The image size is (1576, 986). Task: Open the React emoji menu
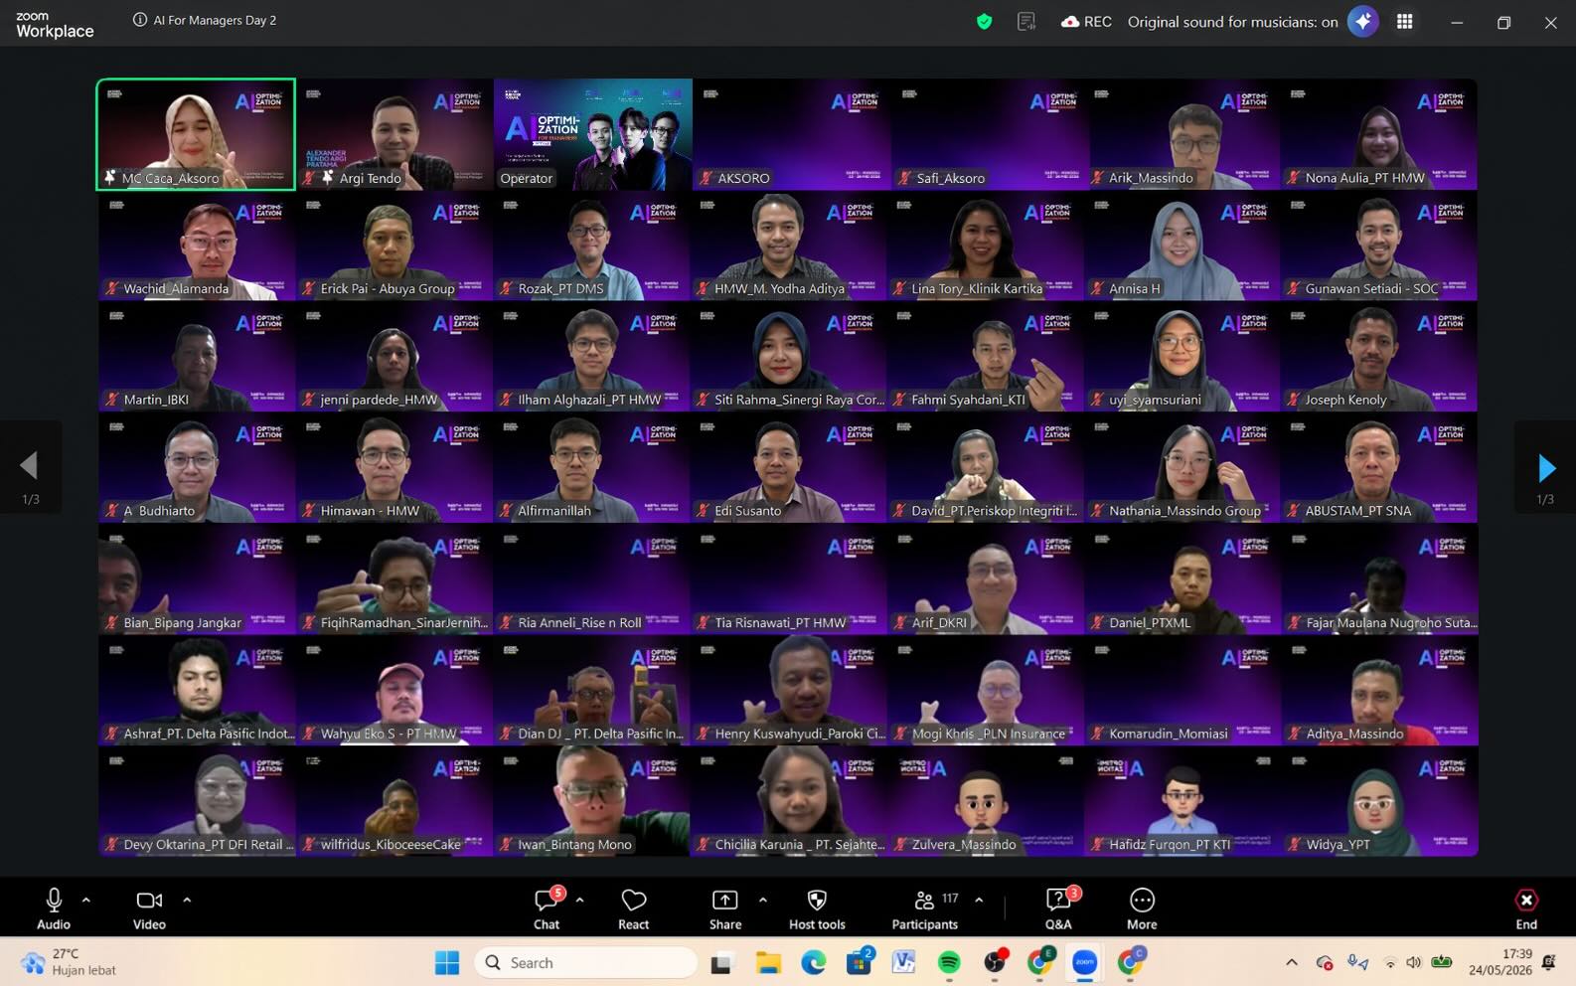pyautogui.click(x=633, y=907)
